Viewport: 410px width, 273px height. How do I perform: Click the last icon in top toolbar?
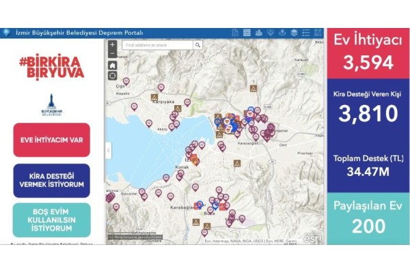coord(318,33)
